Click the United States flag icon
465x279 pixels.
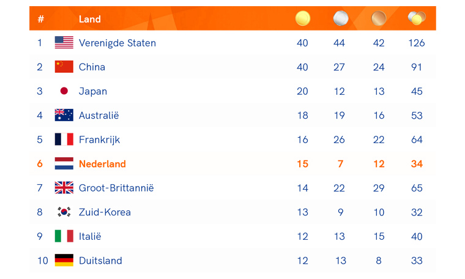coord(64,43)
